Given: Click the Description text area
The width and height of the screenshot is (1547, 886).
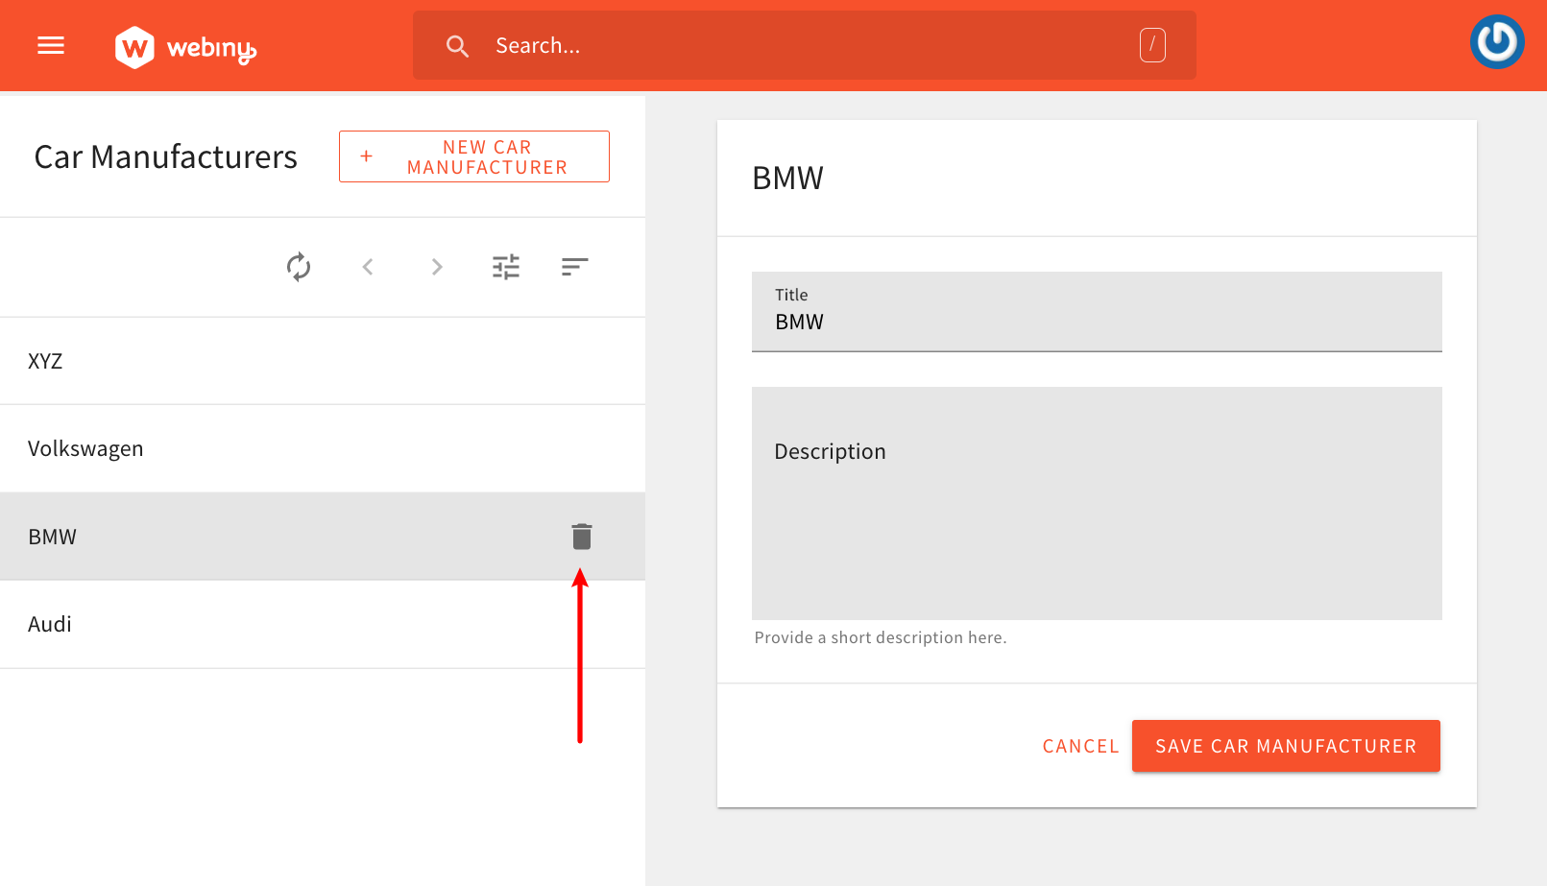Looking at the screenshot, I should coord(1095,499).
